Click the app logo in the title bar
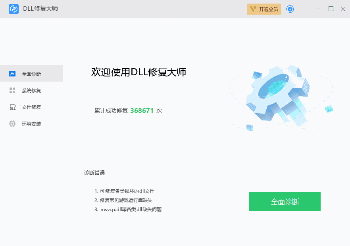Viewport: 350px width, 246px height. (x=13, y=9)
